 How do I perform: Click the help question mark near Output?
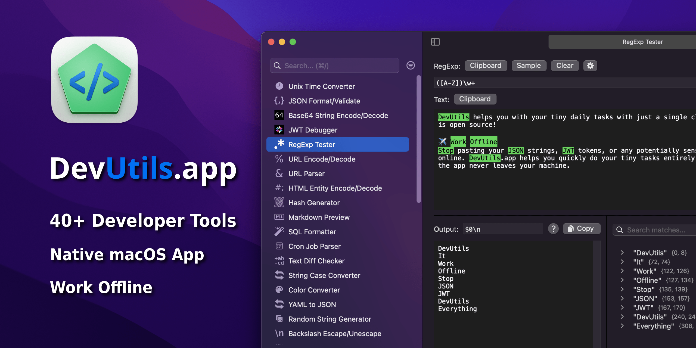553,229
